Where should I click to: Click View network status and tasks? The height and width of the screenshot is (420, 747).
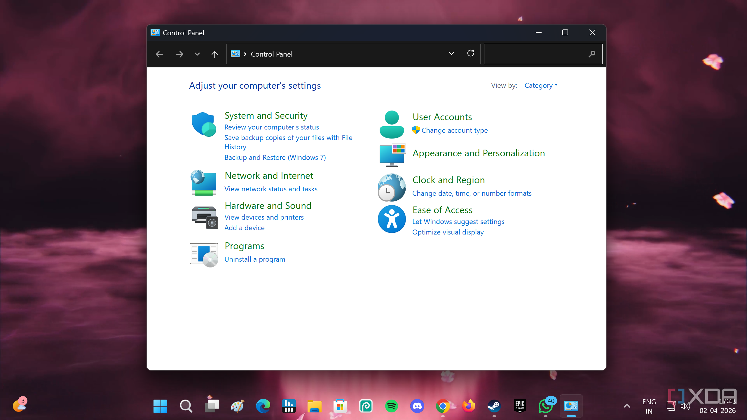(x=271, y=189)
